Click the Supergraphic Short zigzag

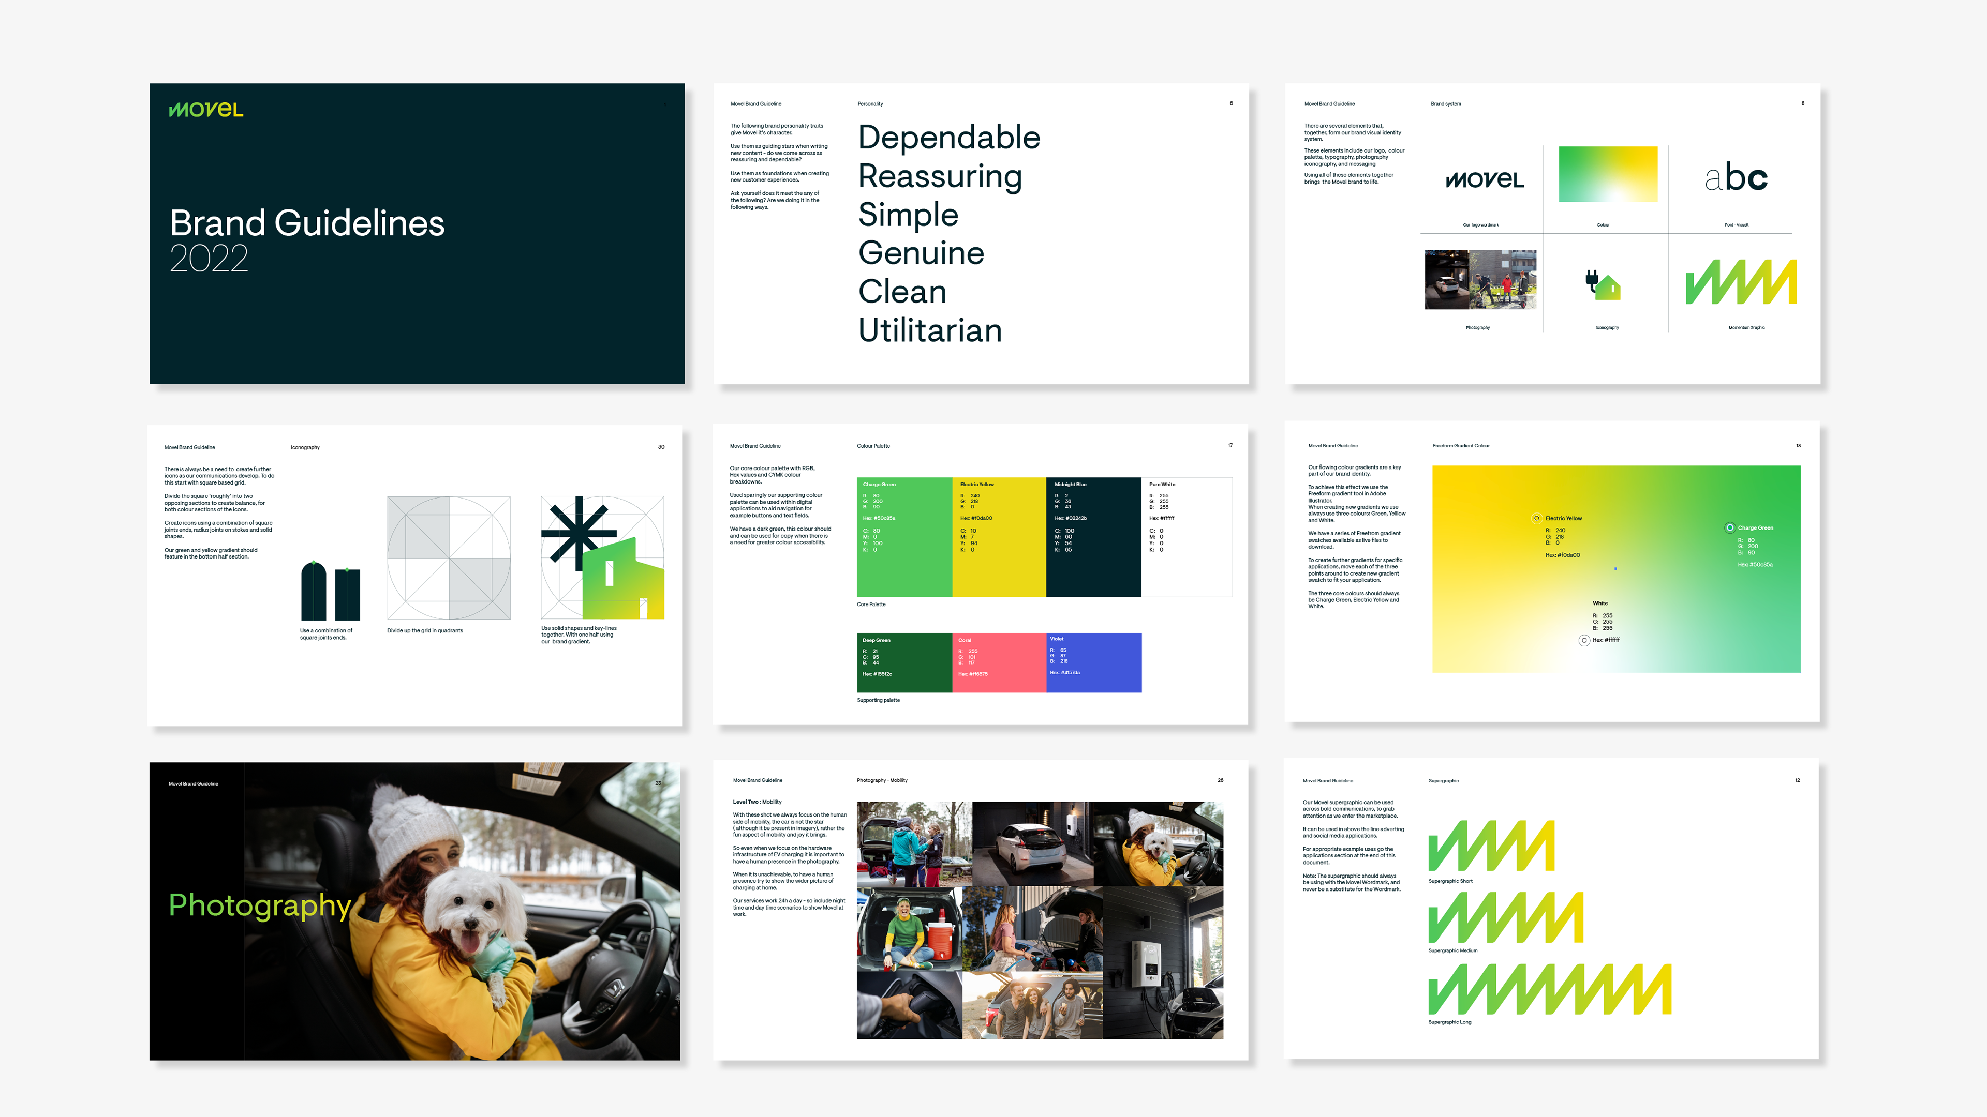coord(1491,846)
